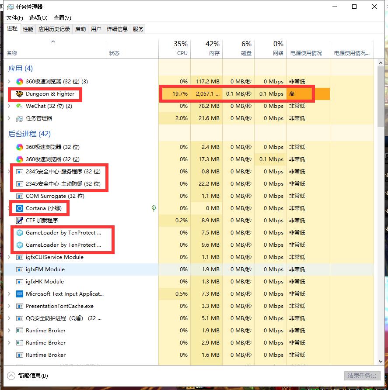Click the green leaf suspended-status icon for Cortana
This screenshot has width=388, height=390.
(154, 208)
